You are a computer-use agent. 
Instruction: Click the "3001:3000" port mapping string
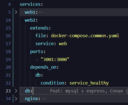(x=55, y=59)
